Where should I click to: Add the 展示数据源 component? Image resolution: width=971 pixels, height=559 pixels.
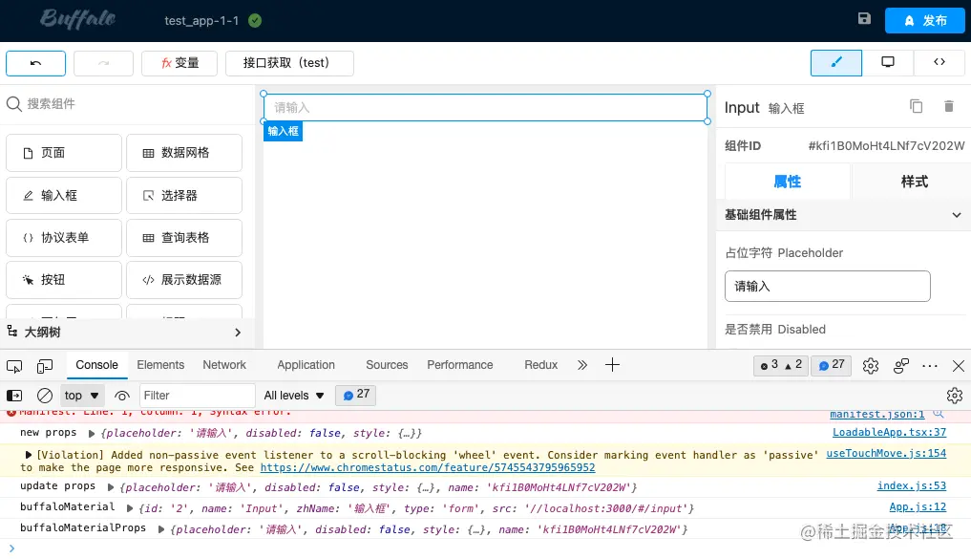pos(184,280)
